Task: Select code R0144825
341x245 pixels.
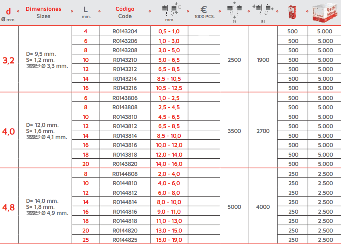Action: [x=125, y=240]
